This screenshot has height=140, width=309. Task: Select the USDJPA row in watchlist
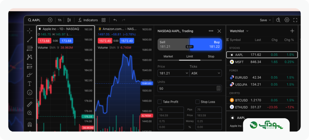[x=262, y=84]
